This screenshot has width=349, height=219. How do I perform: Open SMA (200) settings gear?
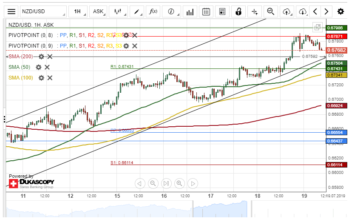(x=41, y=57)
